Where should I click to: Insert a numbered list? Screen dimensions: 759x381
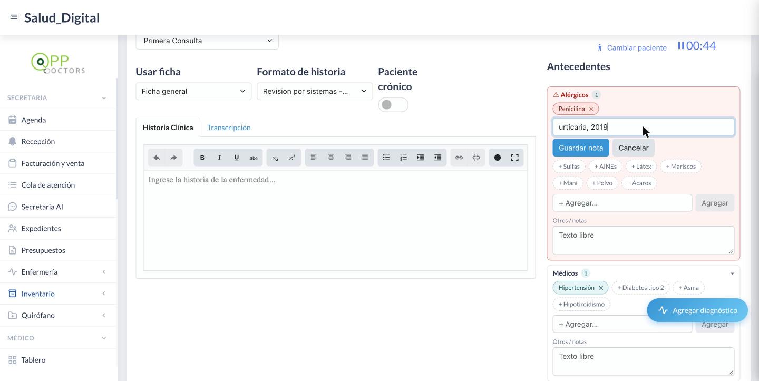pos(403,158)
